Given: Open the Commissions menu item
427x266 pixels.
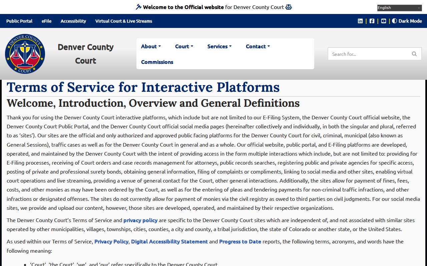Looking at the screenshot, I should point(157,62).
